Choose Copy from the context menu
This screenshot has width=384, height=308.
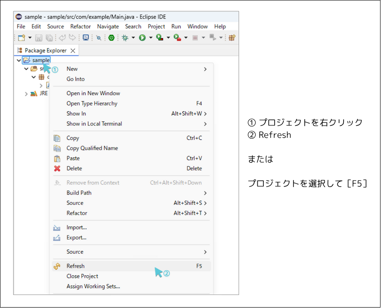131,138
